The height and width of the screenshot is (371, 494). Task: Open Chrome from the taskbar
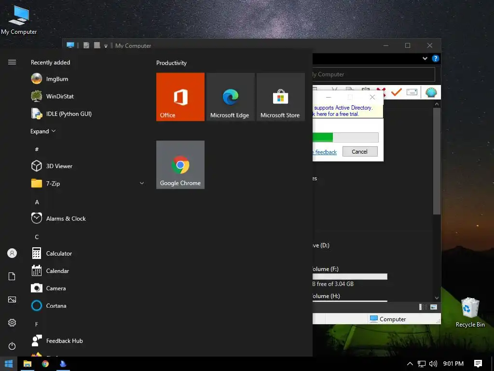pyautogui.click(x=45, y=364)
